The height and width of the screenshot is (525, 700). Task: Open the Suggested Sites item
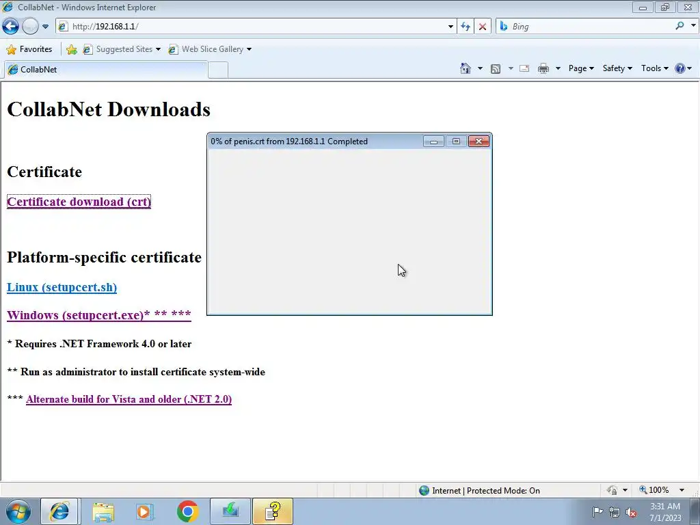pos(122,49)
